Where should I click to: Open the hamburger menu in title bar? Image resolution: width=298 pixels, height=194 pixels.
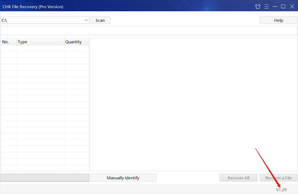click(x=267, y=7)
